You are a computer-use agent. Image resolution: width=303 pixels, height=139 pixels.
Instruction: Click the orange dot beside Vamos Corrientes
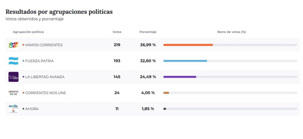pos(23,45)
